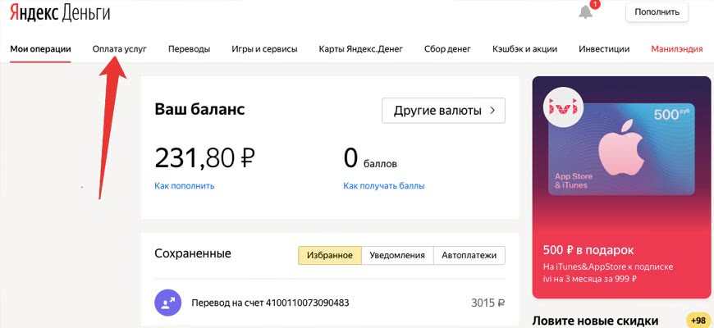This screenshot has width=714, height=328.
Task: Follow the Как пополнить link
Action: (x=184, y=186)
